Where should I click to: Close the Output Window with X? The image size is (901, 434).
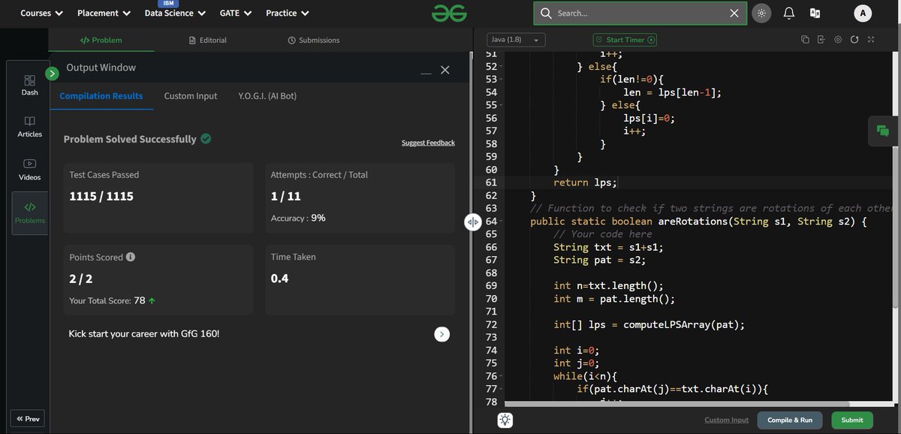coord(444,70)
